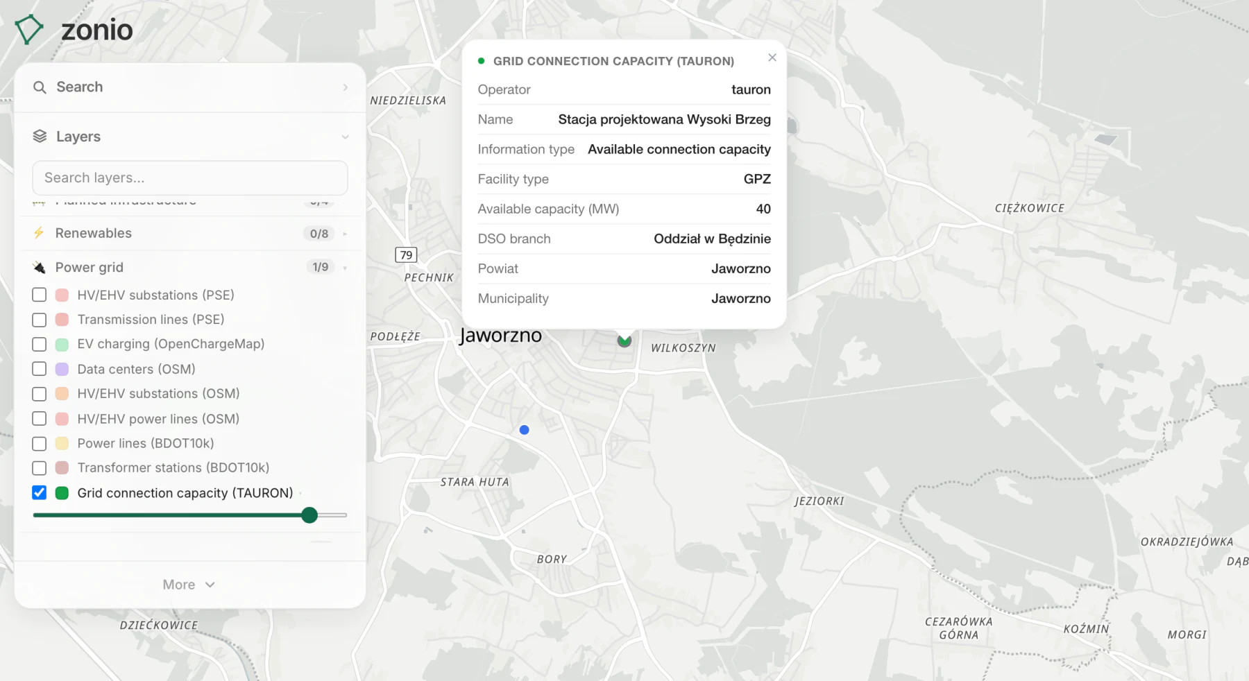Screen dimensions: 1249x681
Task: Click the Jaworzno city label on map
Action: point(500,336)
